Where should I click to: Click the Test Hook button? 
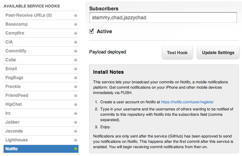(x=177, y=53)
